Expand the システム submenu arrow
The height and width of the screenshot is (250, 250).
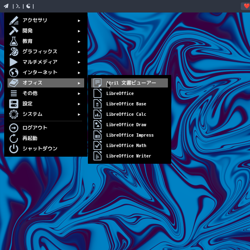79,115
